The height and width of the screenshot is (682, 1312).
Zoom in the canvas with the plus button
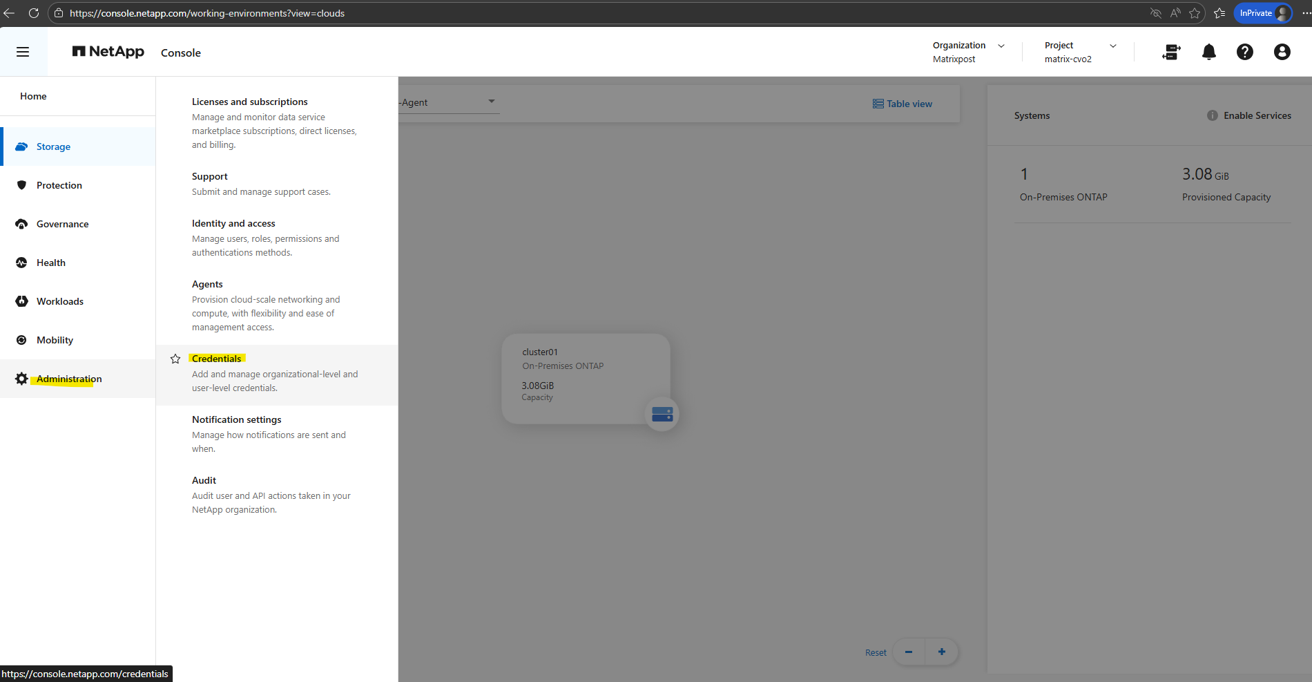(942, 652)
